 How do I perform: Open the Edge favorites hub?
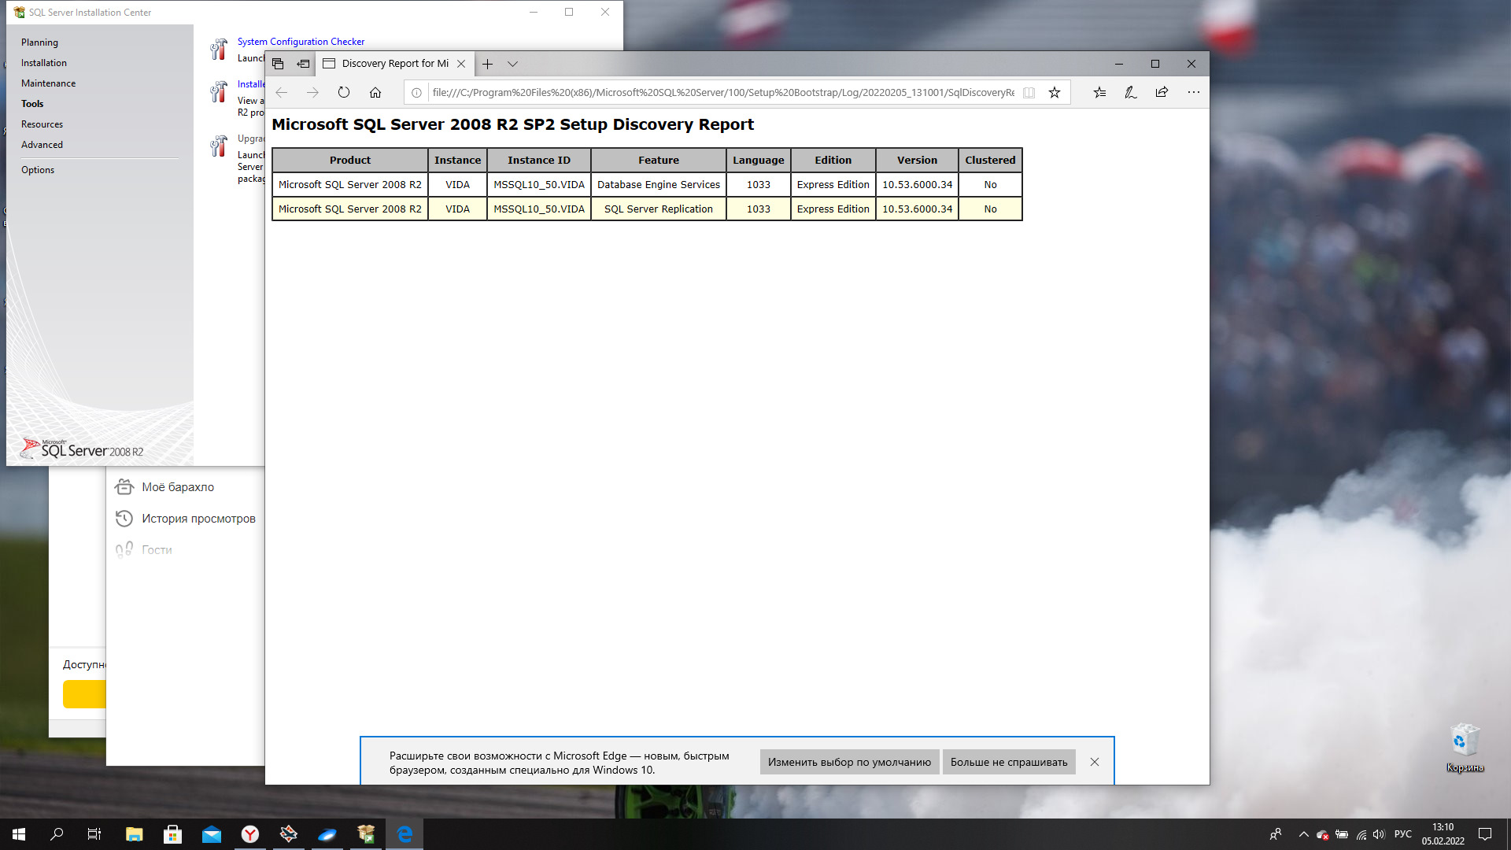(1099, 93)
